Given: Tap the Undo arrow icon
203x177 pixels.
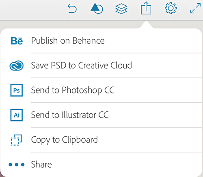Looking at the screenshot, I should [72, 9].
